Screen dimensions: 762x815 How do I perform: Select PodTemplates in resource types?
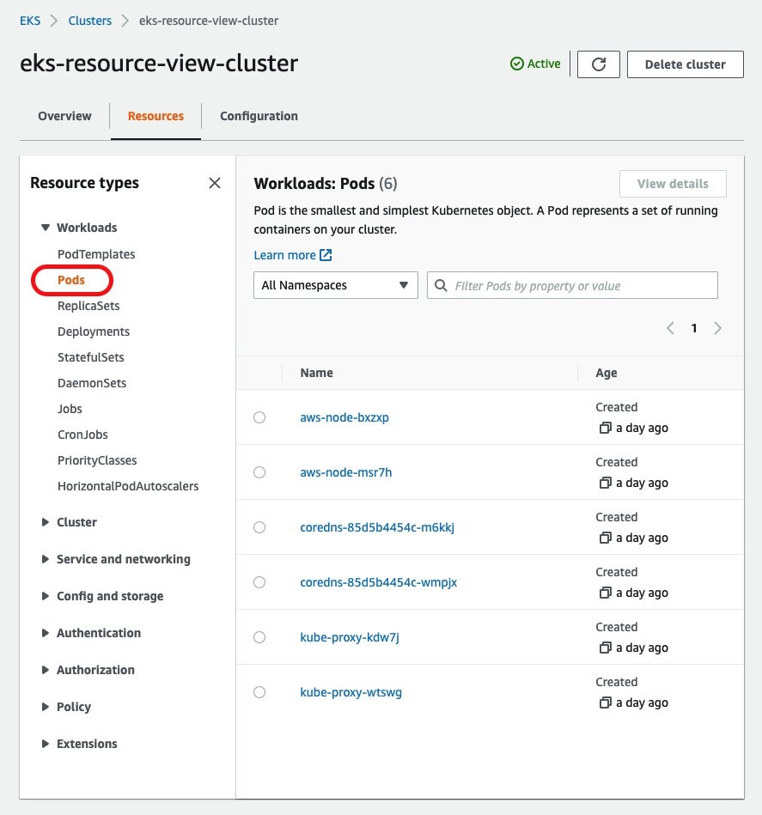point(96,254)
